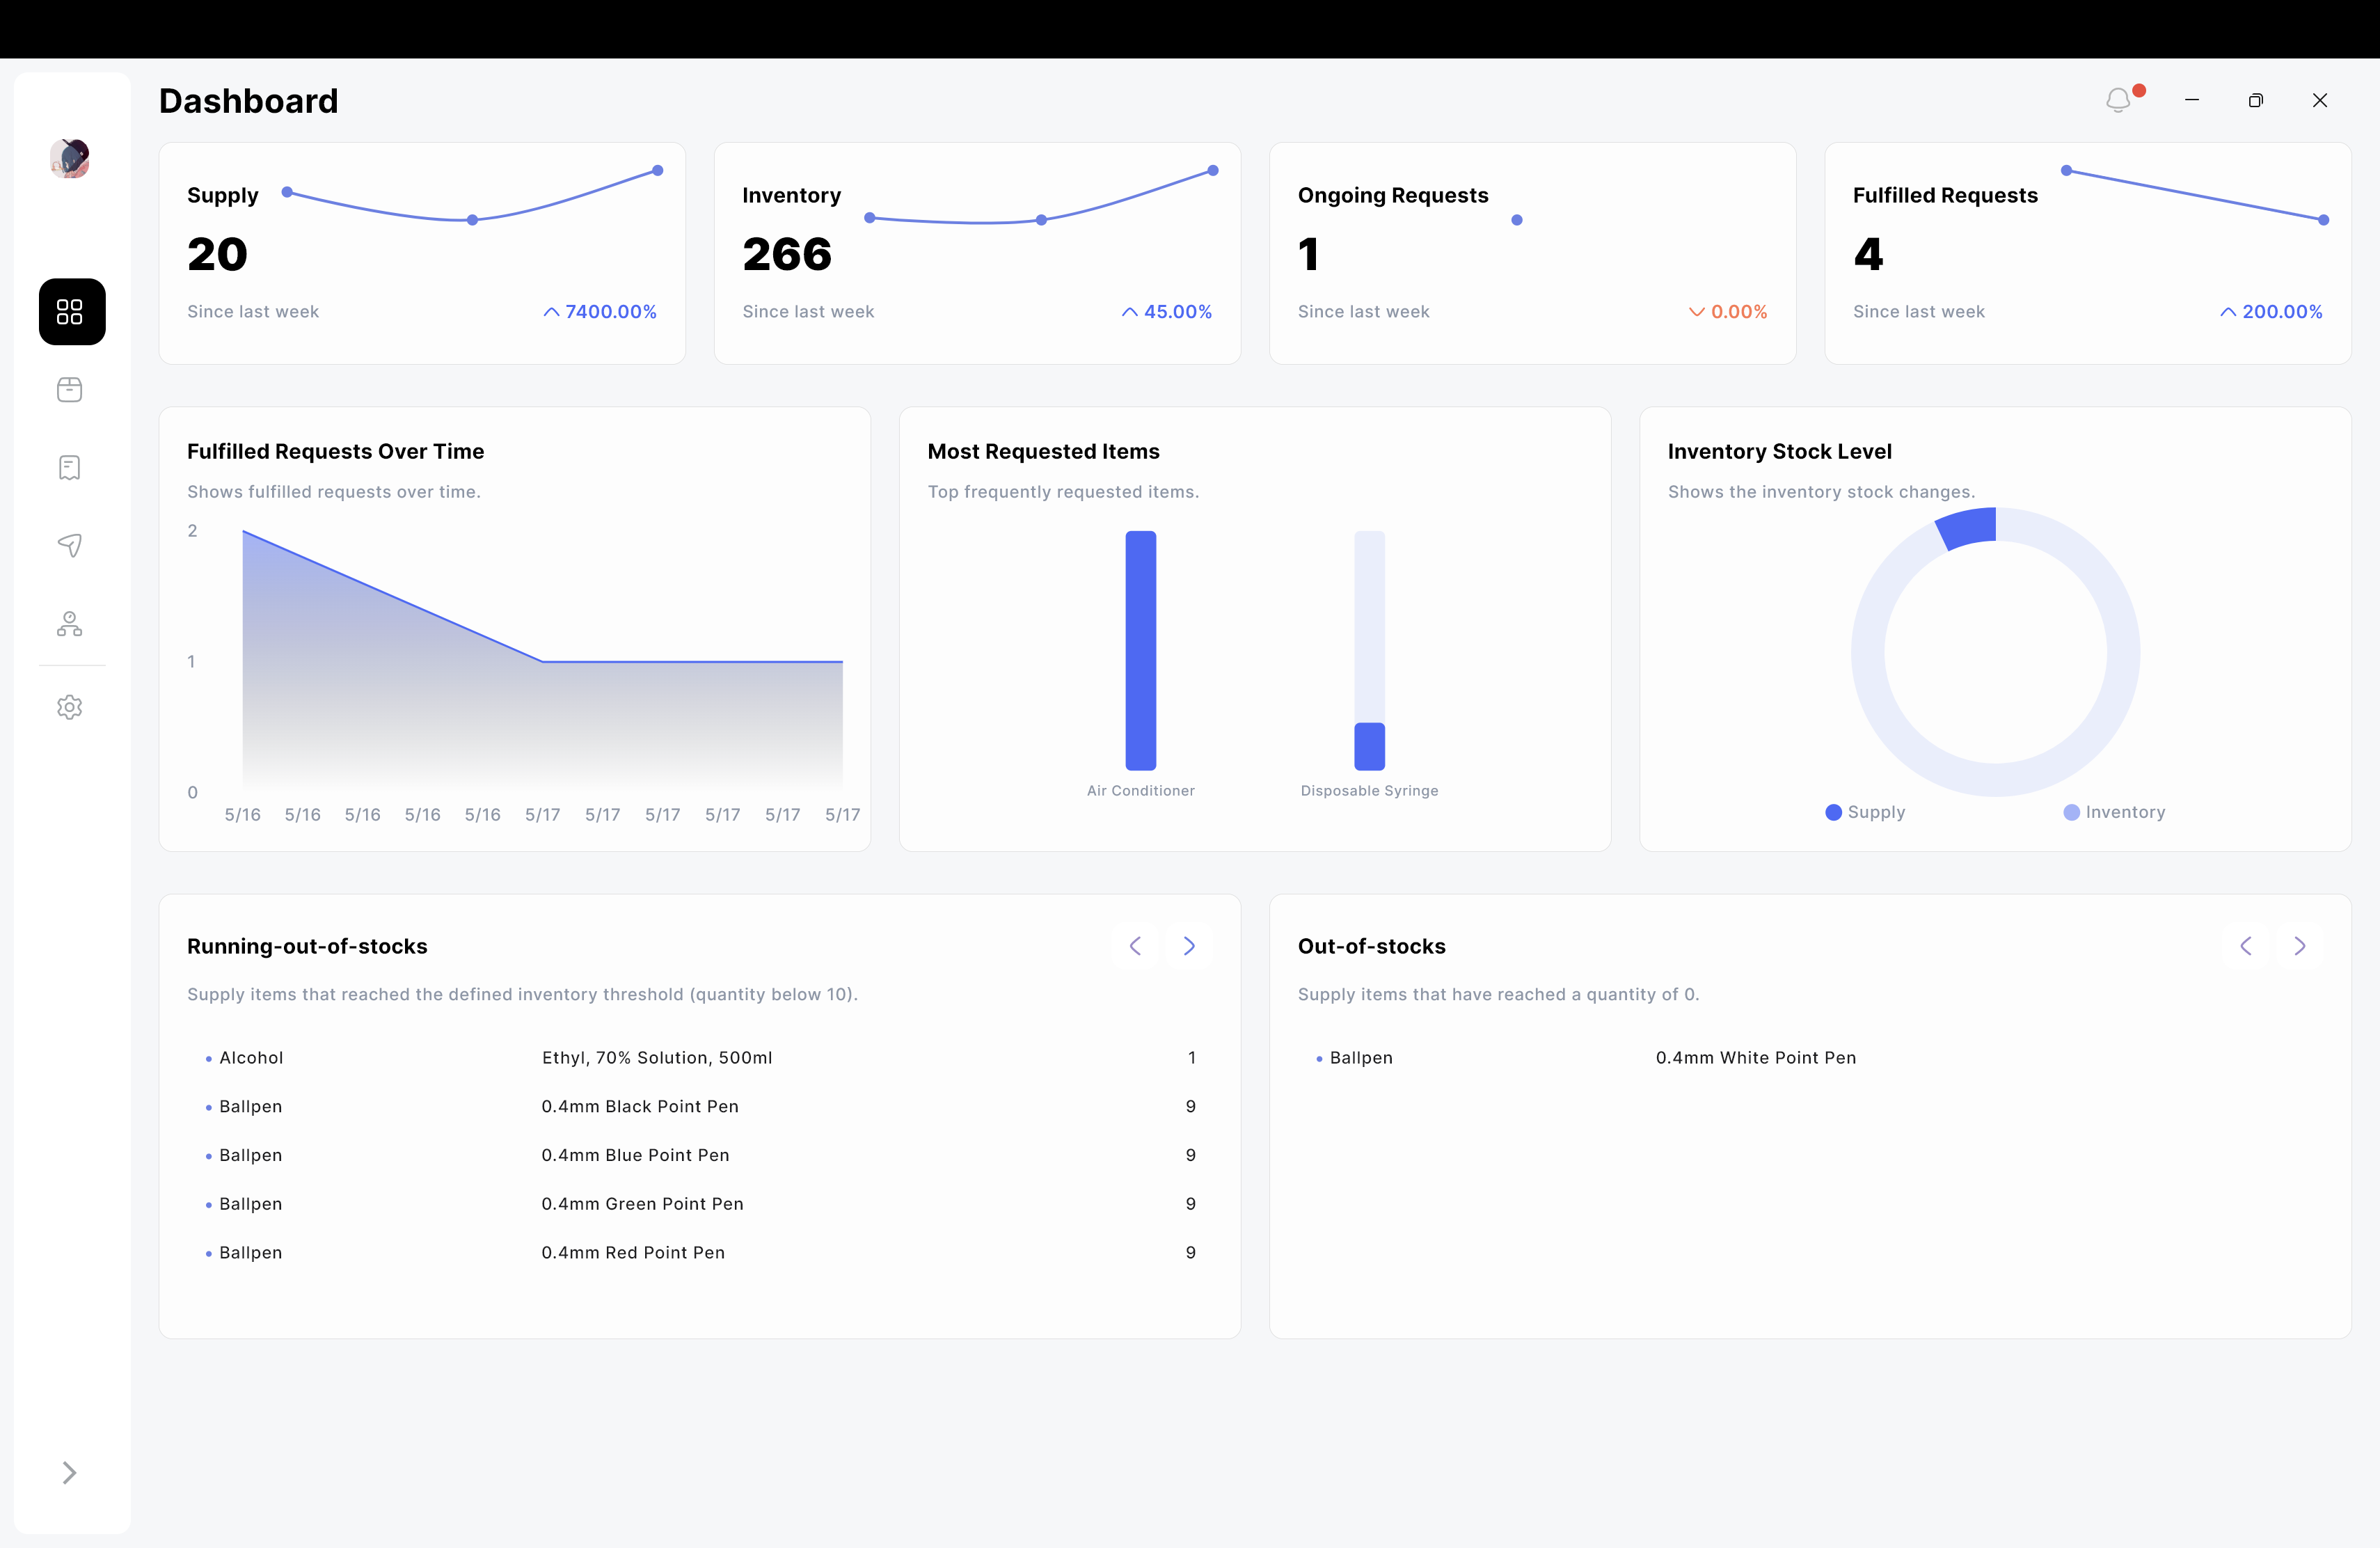Toggle the Supply legend in donut chart

click(x=1865, y=812)
